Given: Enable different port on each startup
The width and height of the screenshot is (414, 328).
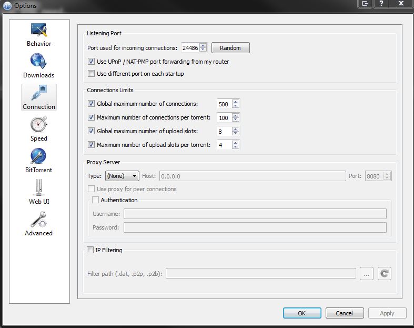Looking at the screenshot, I should pyautogui.click(x=91, y=74).
